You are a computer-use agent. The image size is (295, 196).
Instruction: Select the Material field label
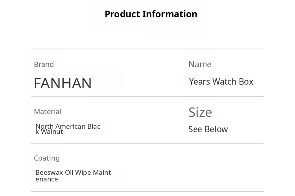click(47, 111)
